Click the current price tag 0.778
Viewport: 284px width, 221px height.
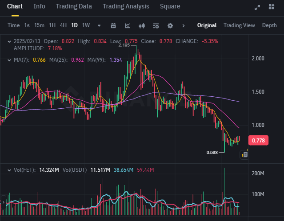click(x=258, y=140)
